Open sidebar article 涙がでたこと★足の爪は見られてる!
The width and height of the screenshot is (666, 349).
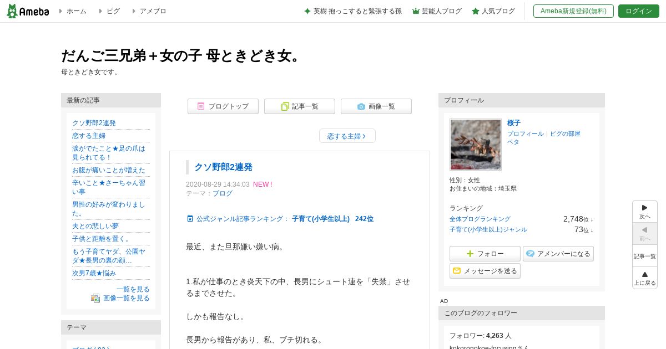(109, 153)
